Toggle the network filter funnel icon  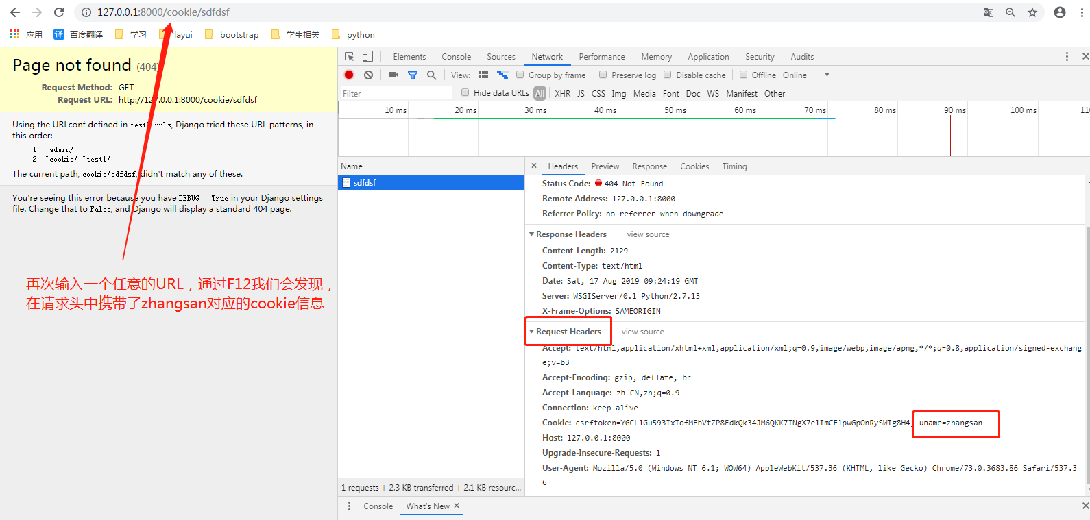(x=413, y=75)
